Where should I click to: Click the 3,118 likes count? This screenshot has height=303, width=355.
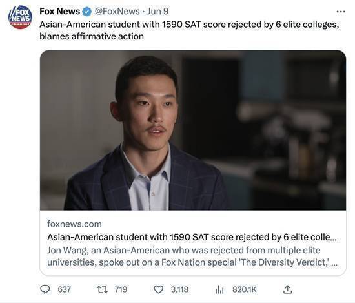click(179, 289)
